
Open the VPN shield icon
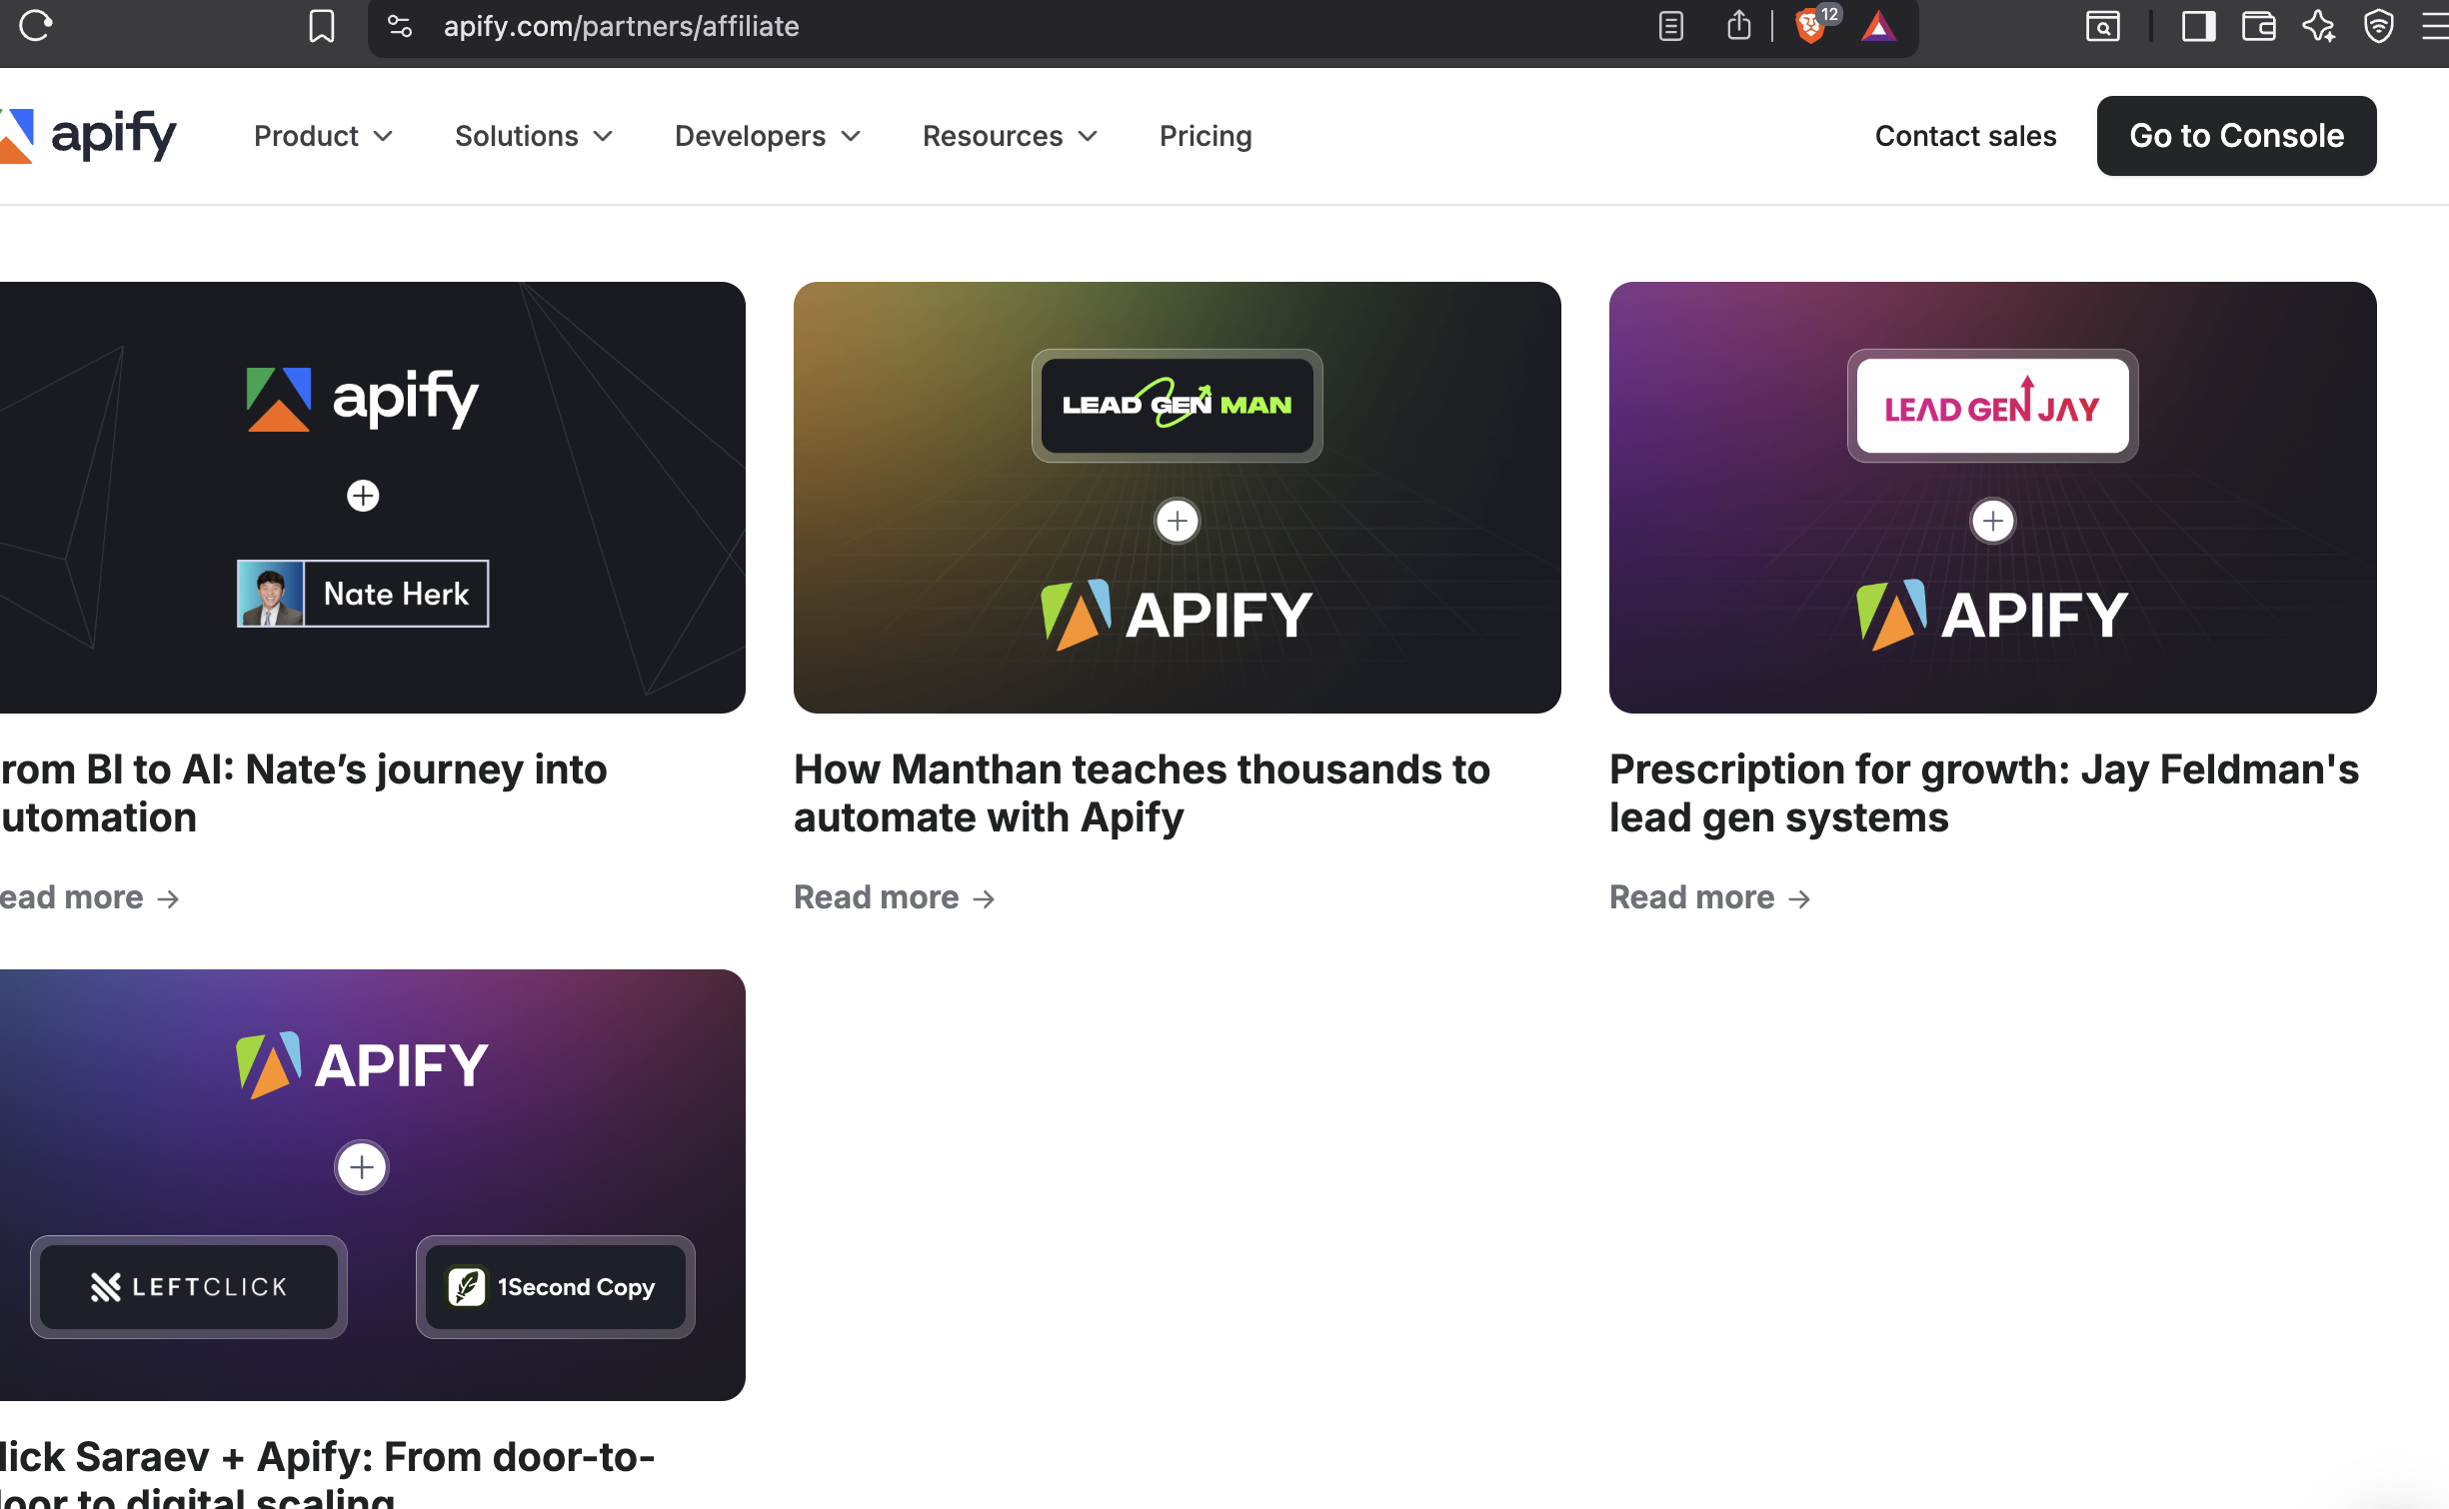(2378, 26)
